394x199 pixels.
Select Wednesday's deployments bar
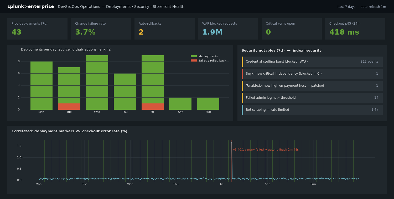click(97, 82)
